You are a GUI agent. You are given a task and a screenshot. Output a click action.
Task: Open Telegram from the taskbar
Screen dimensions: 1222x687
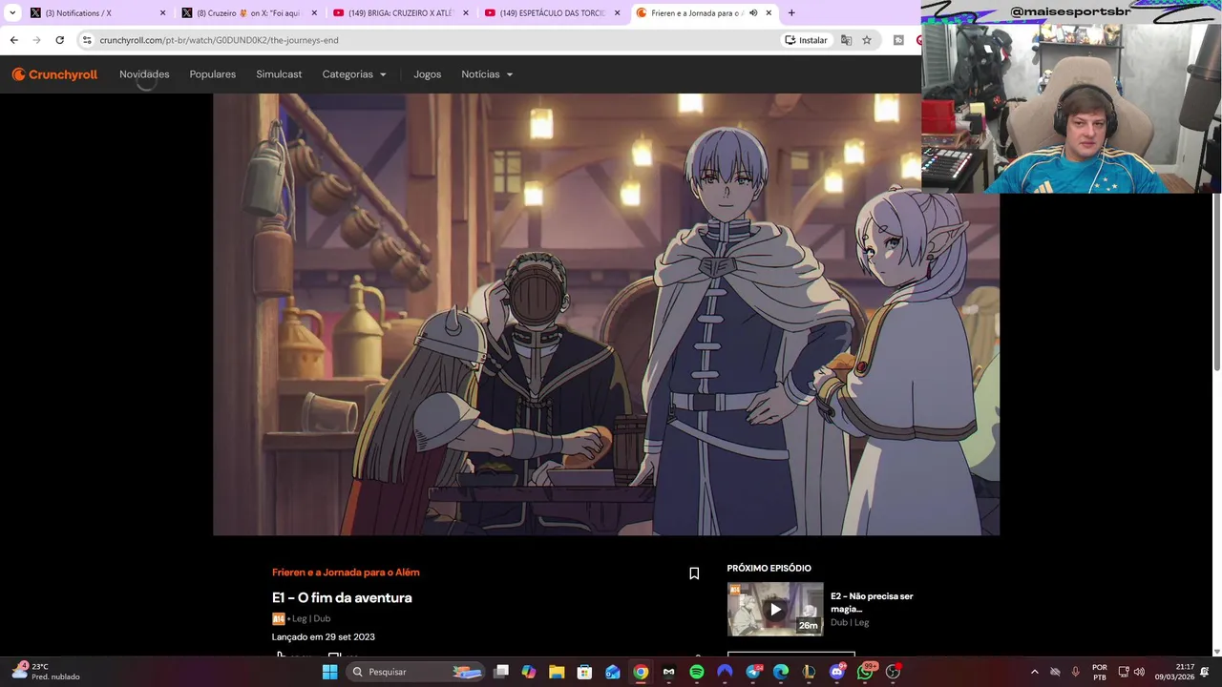[753, 672]
